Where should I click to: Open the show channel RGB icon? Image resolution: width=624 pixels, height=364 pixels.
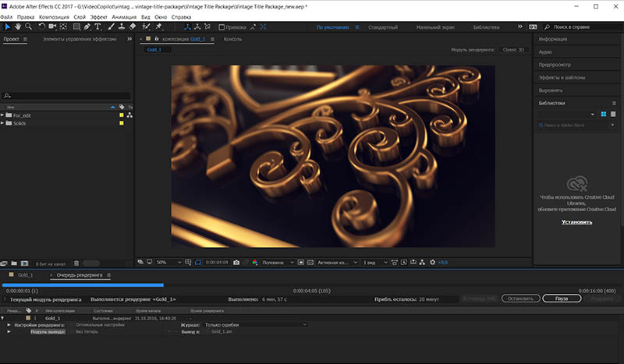[x=255, y=263]
